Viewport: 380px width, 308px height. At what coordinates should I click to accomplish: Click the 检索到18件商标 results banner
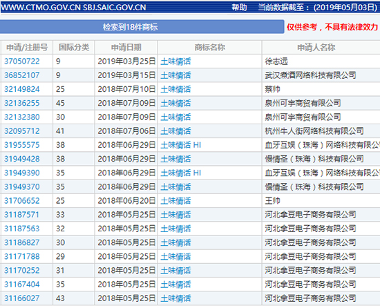[142, 27]
